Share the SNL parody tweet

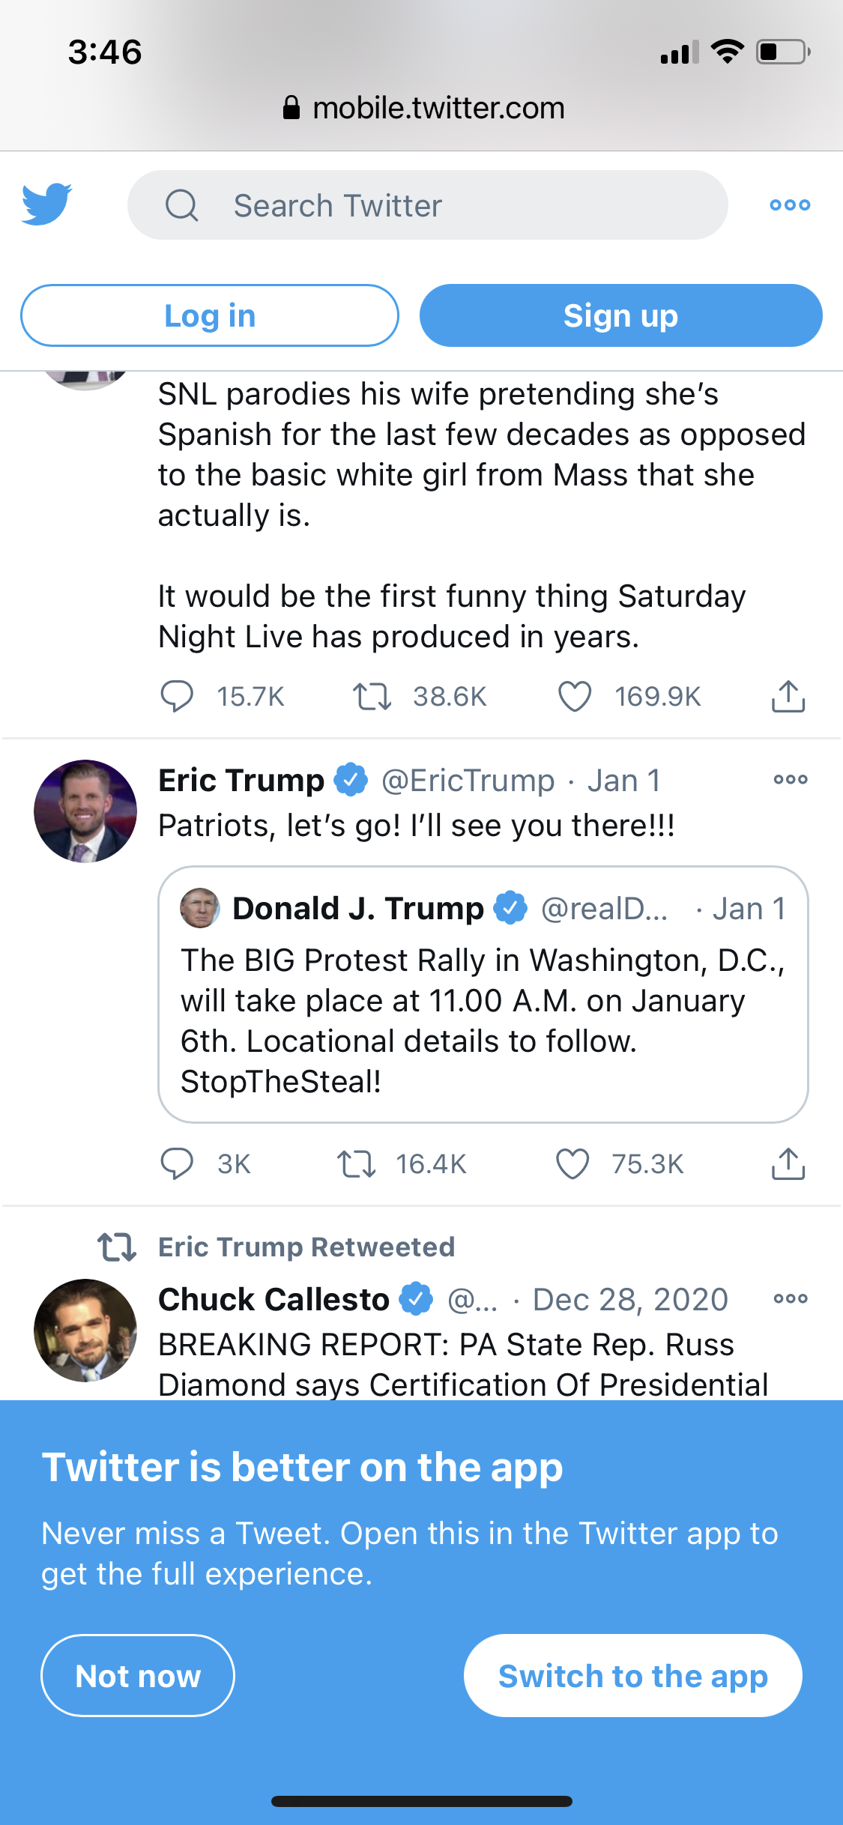[788, 696]
